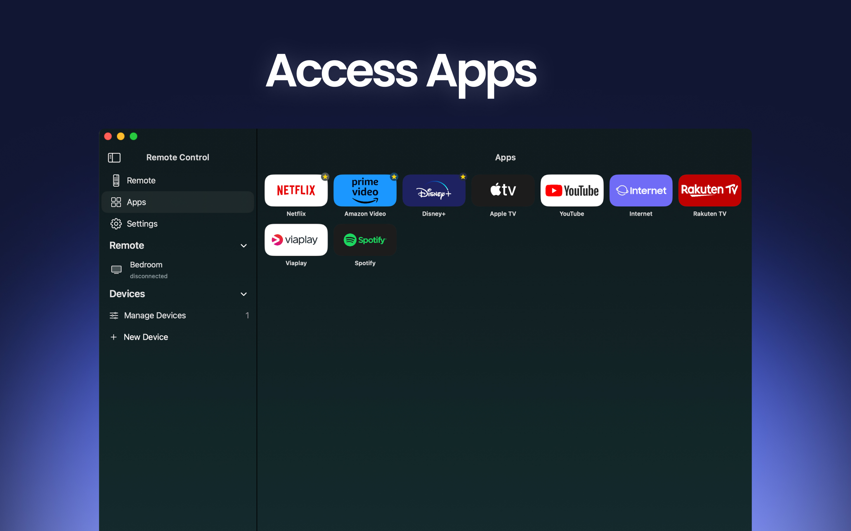Click the Manage Devices sliders icon
The width and height of the screenshot is (851, 531).
(x=114, y=315)
